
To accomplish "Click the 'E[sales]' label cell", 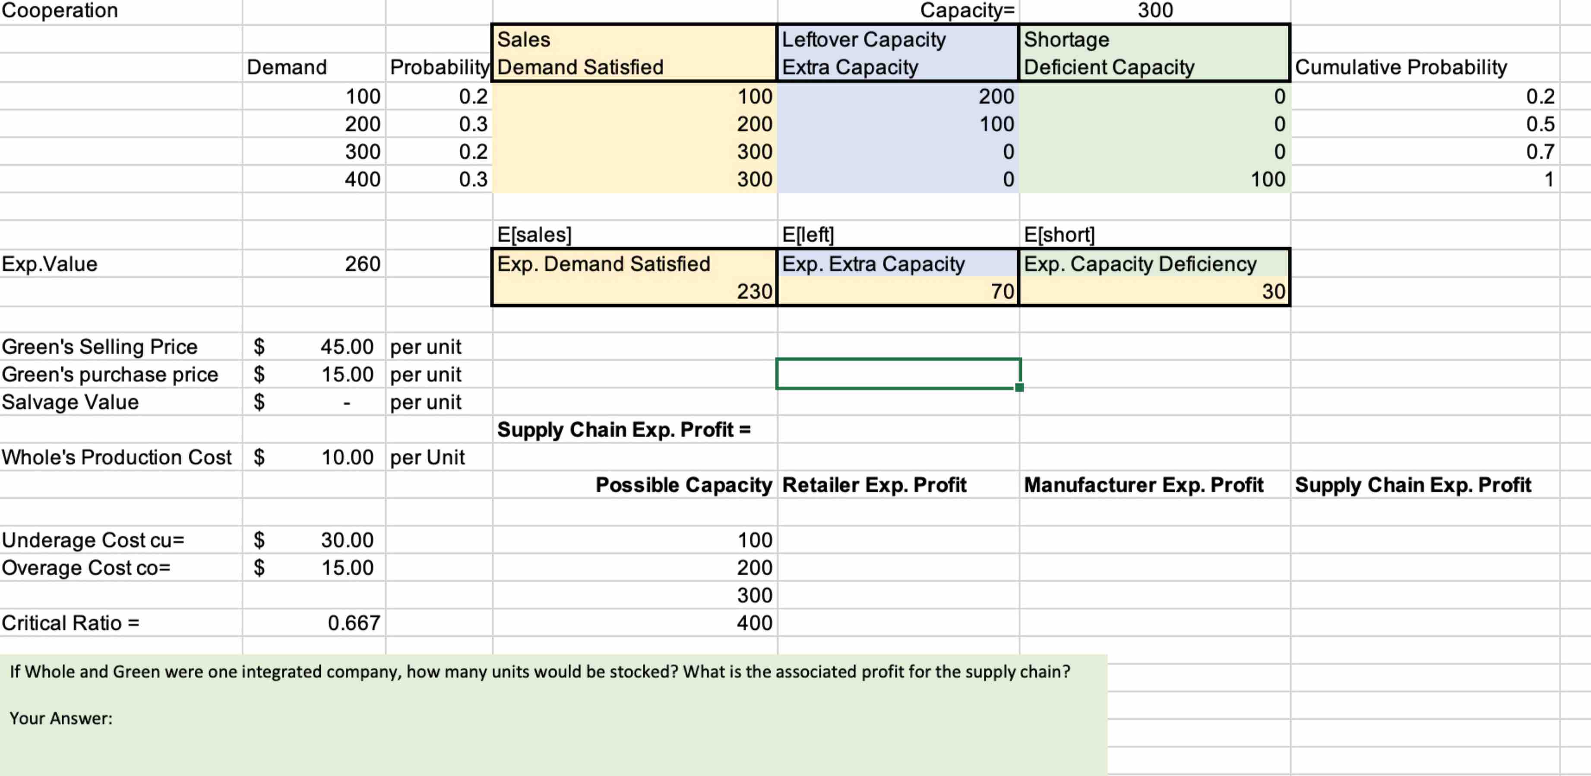I will coord(634,235).
